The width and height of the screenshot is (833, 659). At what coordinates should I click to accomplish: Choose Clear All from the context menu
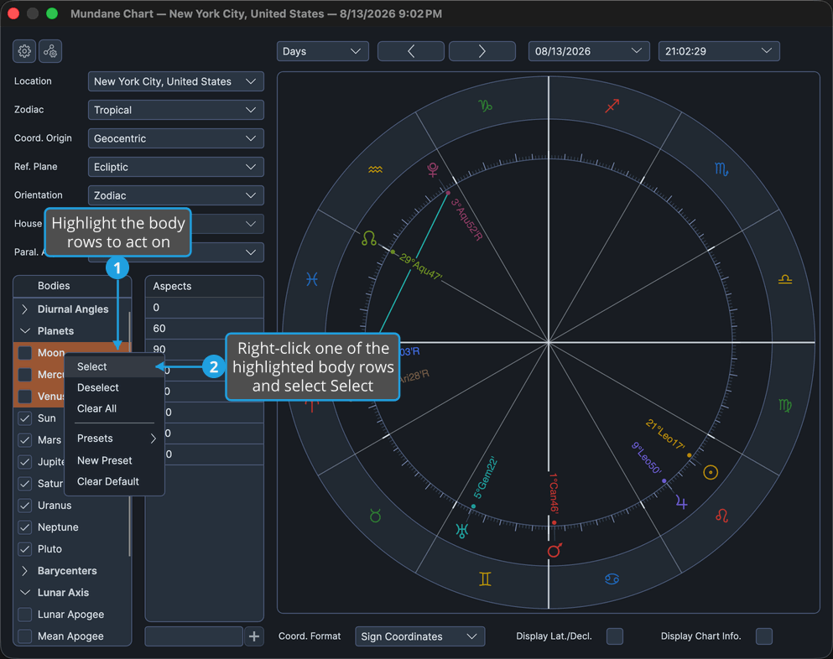coord(114,408)
